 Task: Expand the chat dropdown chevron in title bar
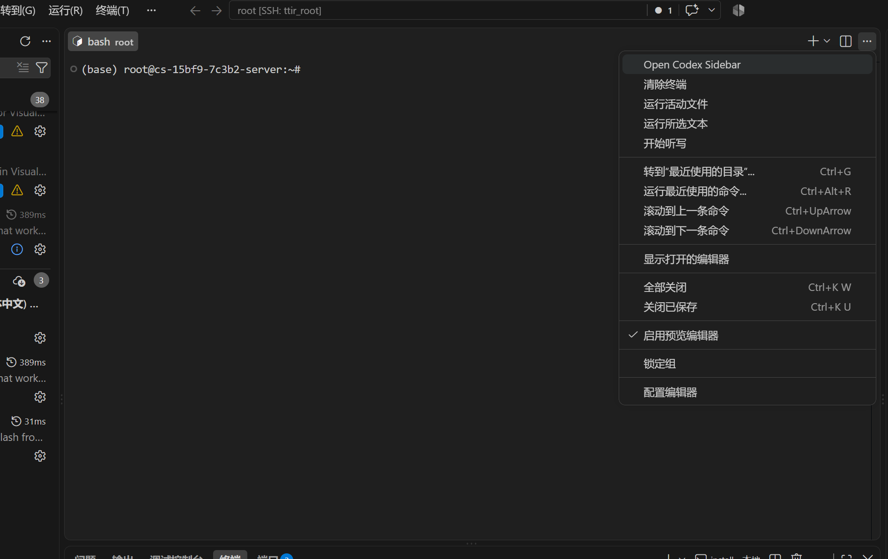click(x=711, y=10)
